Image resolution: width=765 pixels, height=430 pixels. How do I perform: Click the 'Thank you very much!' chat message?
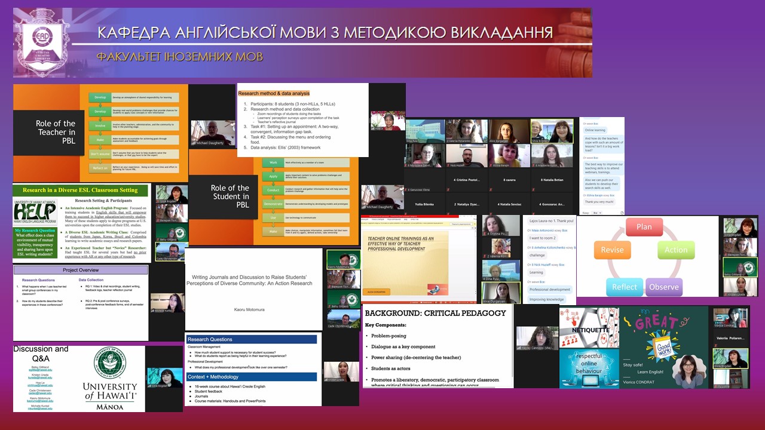[x=599, y=202]
